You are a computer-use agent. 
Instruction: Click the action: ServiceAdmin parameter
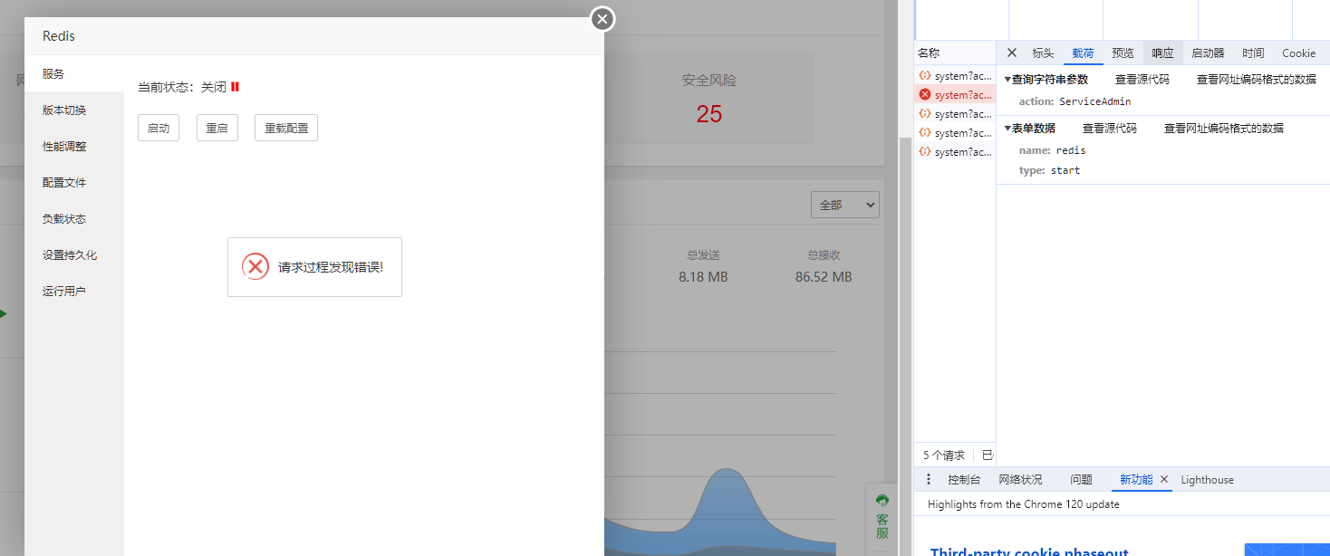click(x=1075, y=101)
